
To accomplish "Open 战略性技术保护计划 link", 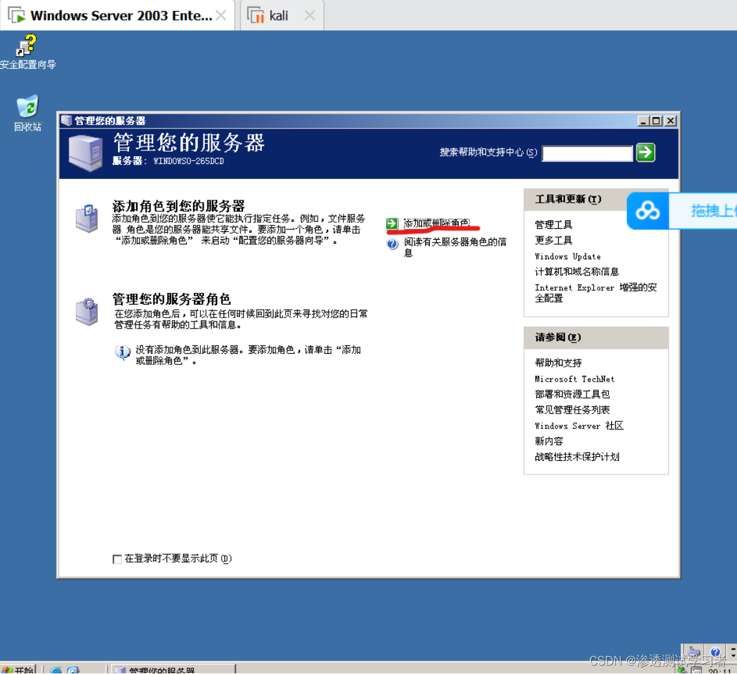I will 577,457.
